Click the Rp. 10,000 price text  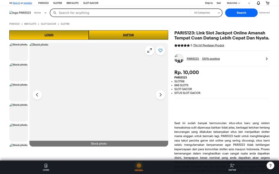click(186, 72)
